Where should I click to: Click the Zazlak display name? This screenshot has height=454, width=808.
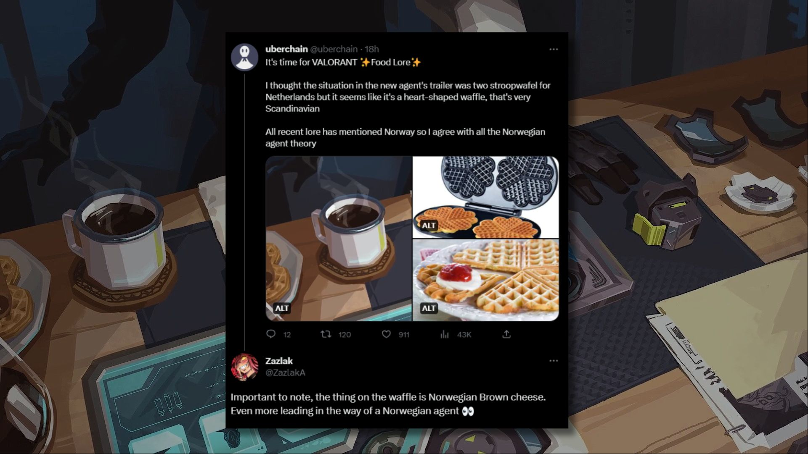(x=279, y=361)
